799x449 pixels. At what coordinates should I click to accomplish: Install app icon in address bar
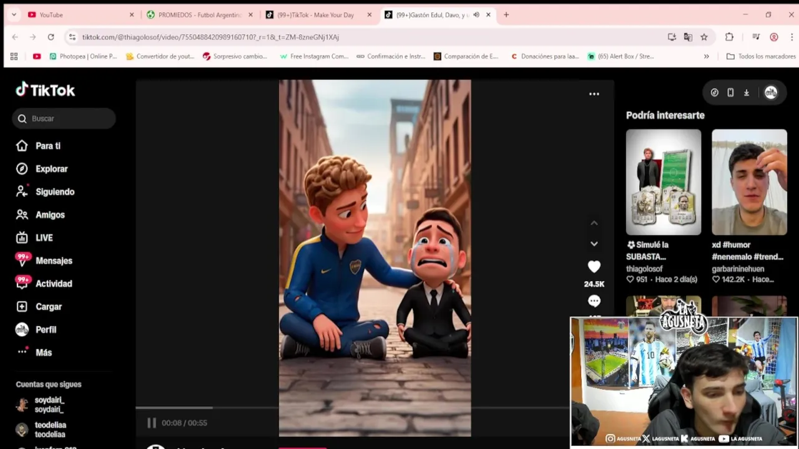pyautogui.click(x=672, y=37)
